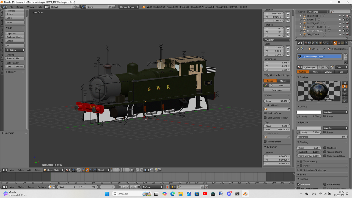Open the Physics properties tab icon
The image size is (352, 198).
(346, 43)
